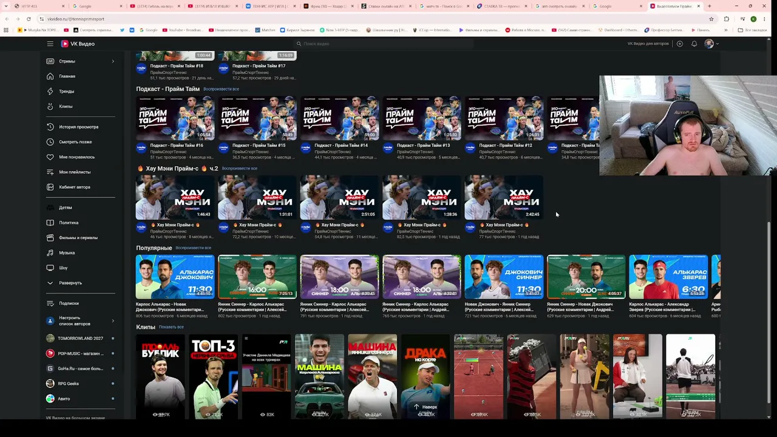
Task: Play Алькарас Джокович 11:30 video thumbnail
Action: (175, 277)
